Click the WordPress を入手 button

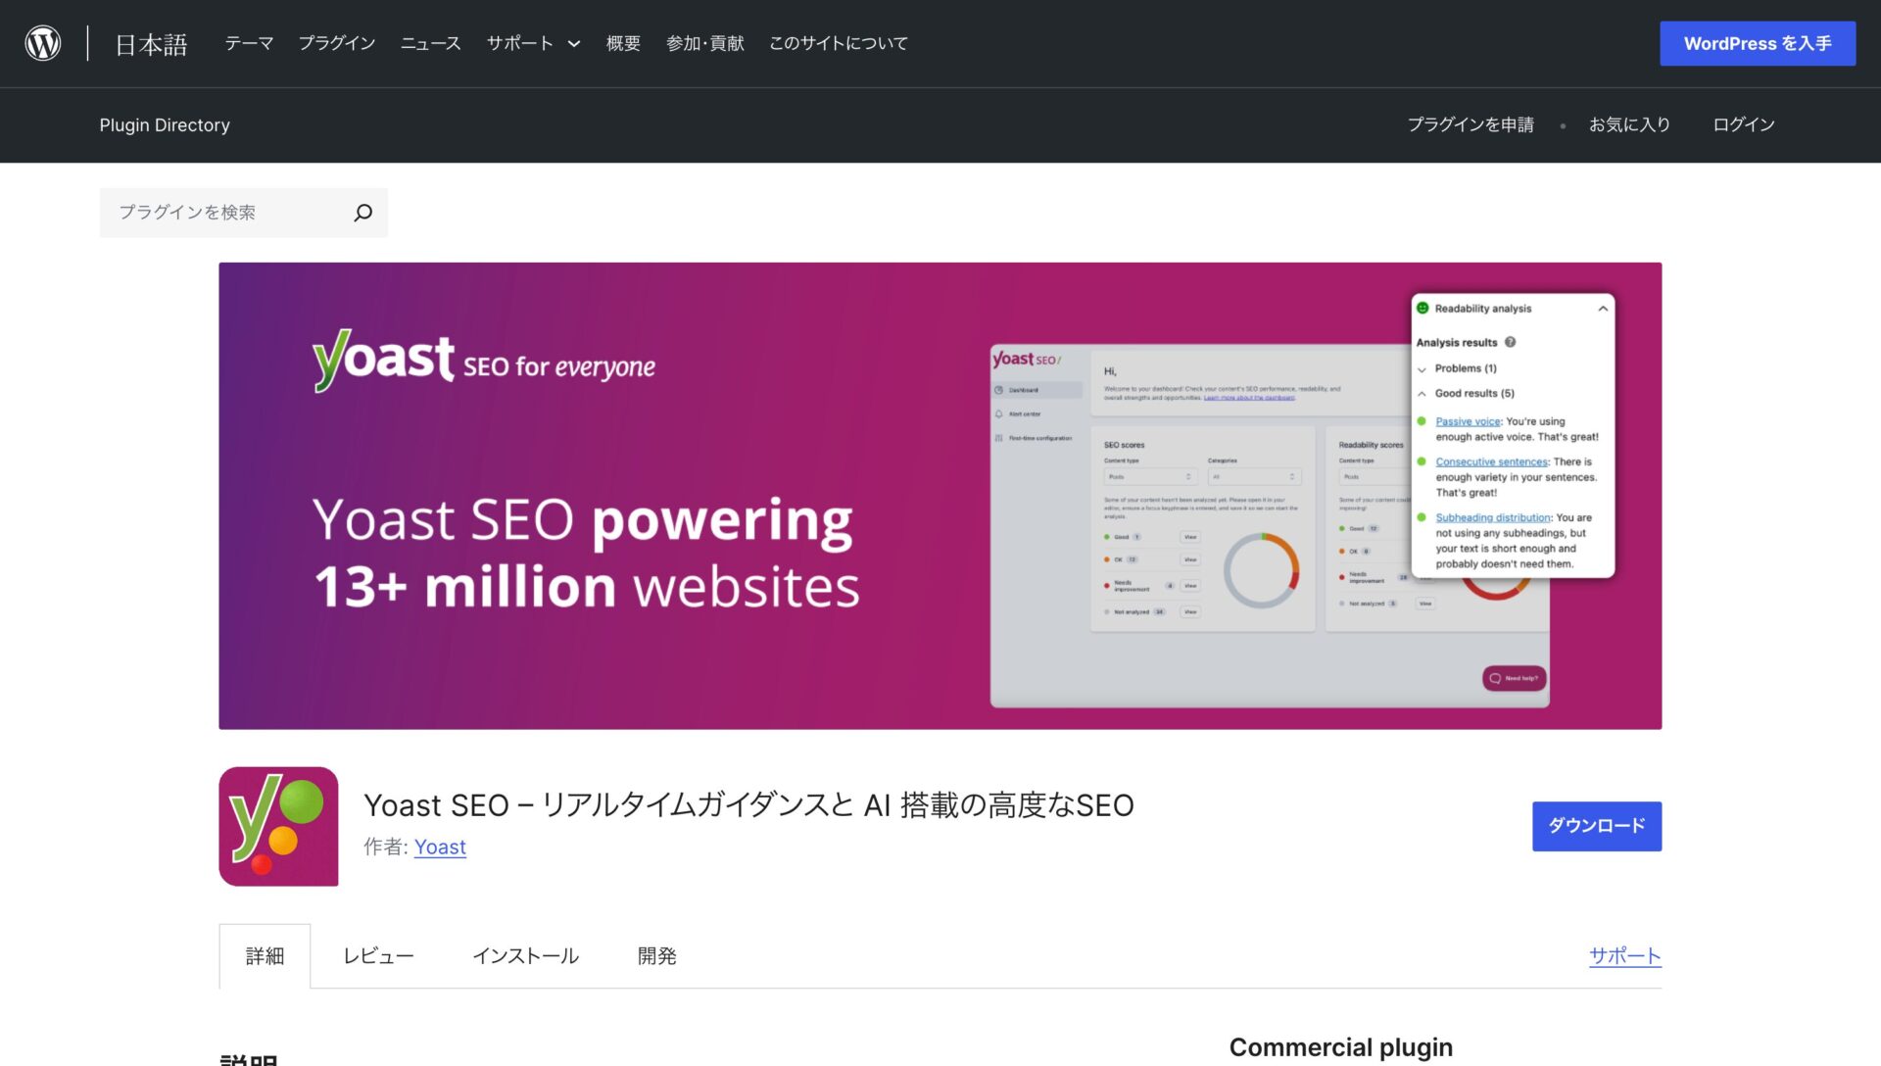(1757, 43)
